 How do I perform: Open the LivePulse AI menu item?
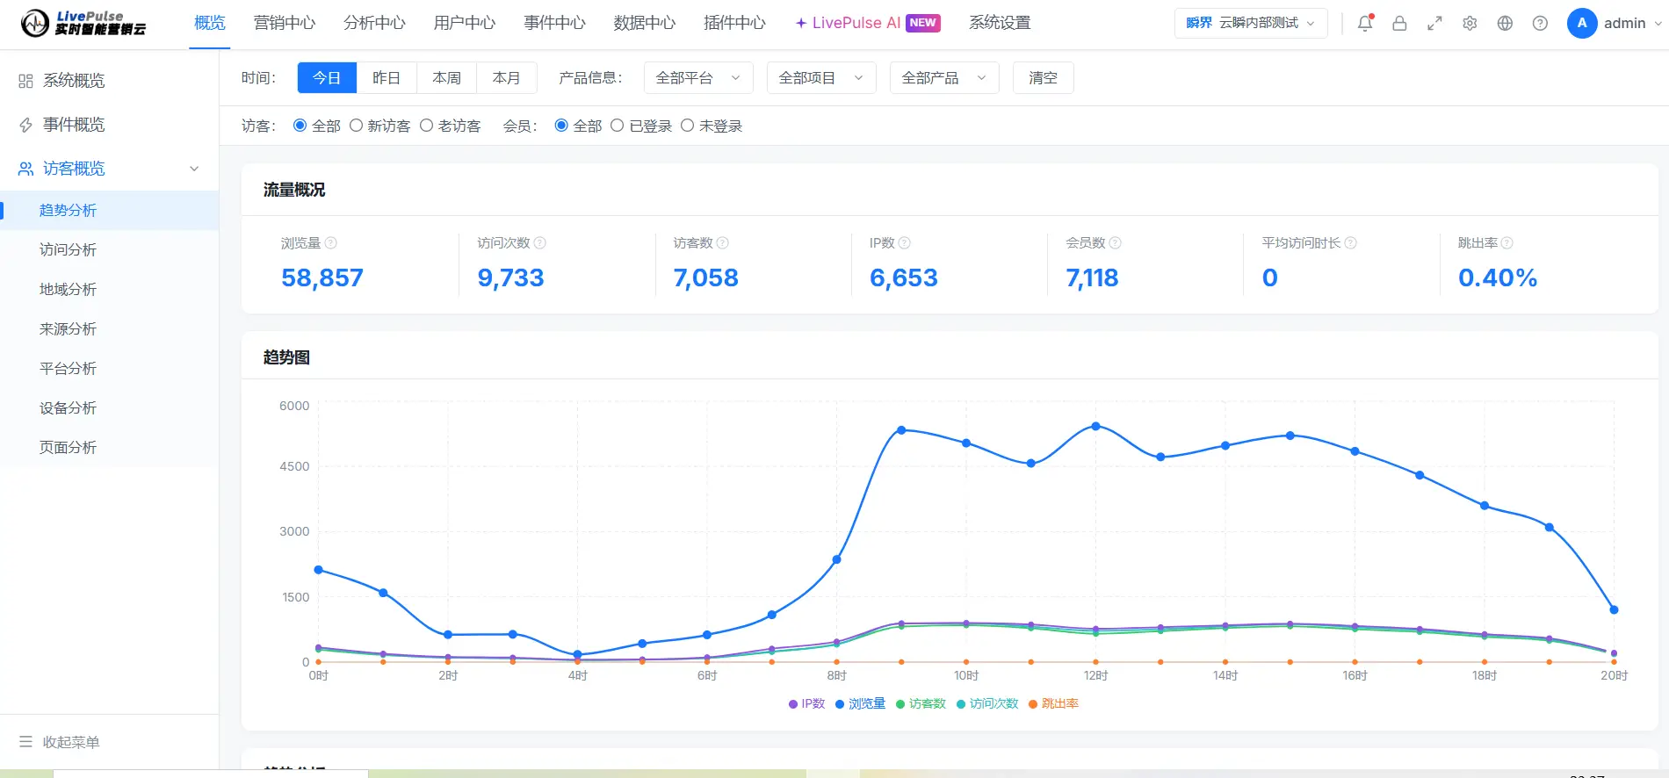(868, 23)
